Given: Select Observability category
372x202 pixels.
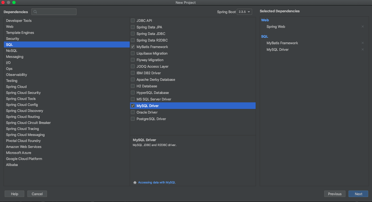Looking at the screenshot, I should (x=67, y=75).
